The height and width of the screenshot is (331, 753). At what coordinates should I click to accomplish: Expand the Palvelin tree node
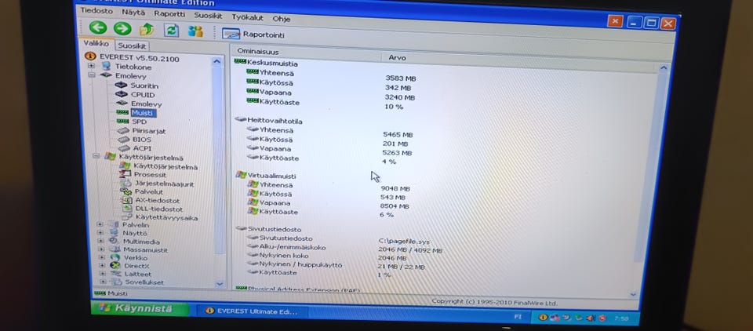(x=100, y=224)
